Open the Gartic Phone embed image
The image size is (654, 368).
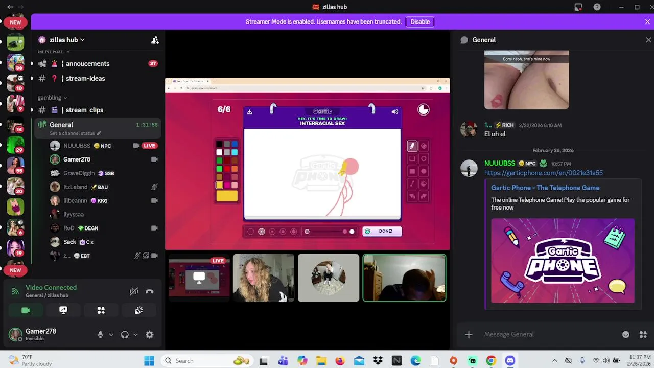[563, 261]
